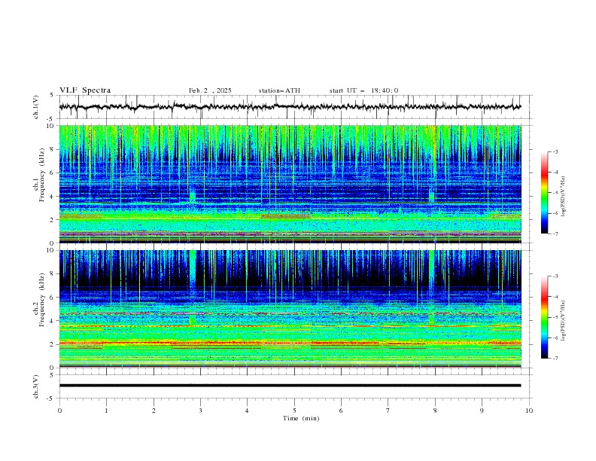
Task: Click the red 2 kHz band in ch.2 spectrogram
Action: pyautogui.click(x=290, y=343)
